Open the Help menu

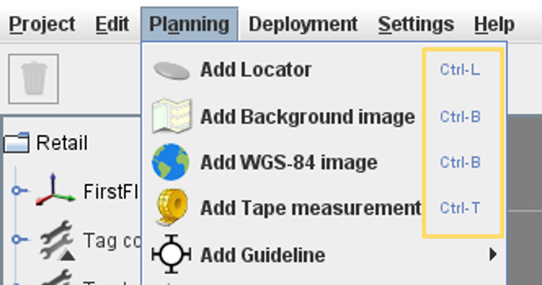coord(494,24)
